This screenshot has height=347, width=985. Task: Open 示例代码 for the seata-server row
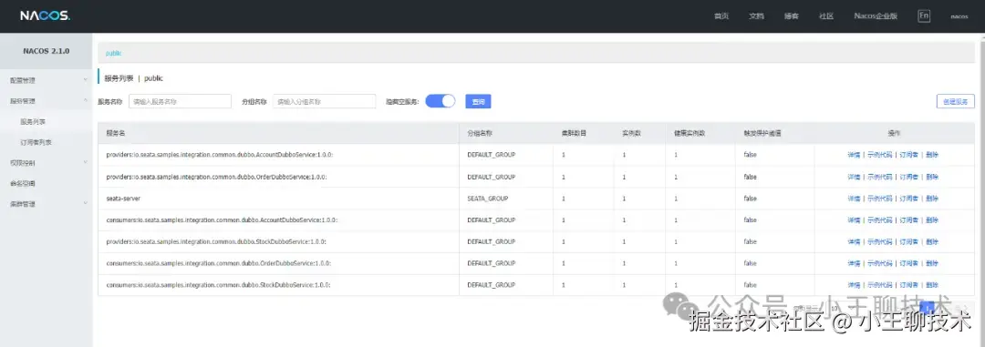879,199
